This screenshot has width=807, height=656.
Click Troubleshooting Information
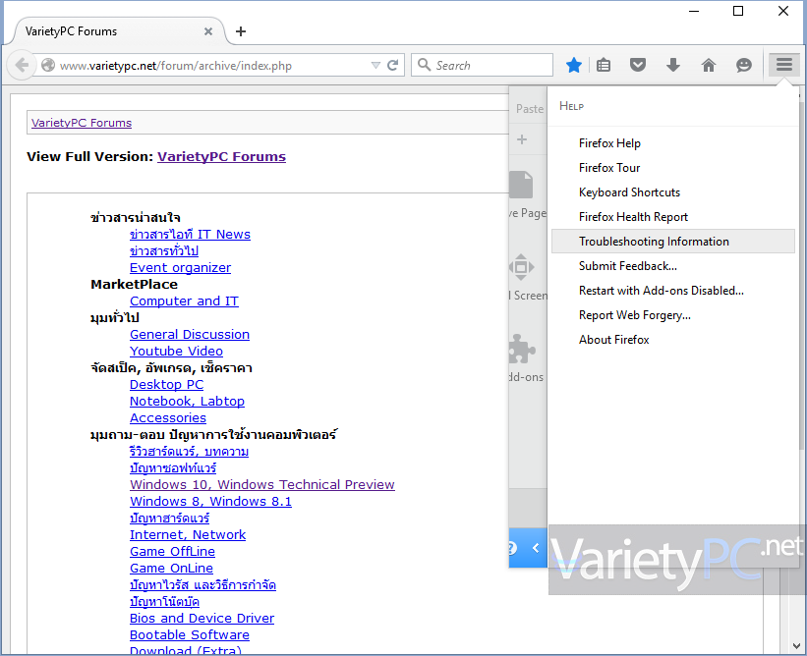(673, 242)
